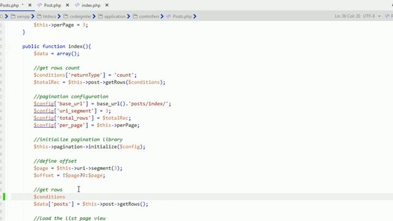Expand the breadcrumb arrow after htdocs
The width and height of the screenshot is (393, 221).
(x=59, y=17)
